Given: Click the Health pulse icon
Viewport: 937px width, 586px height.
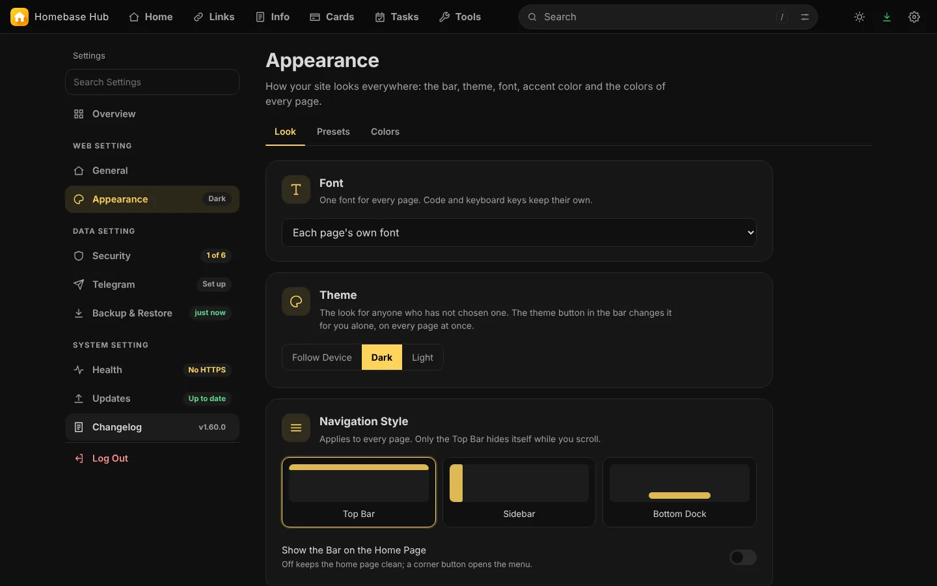Looking at the screenshot, I should 79,370.
